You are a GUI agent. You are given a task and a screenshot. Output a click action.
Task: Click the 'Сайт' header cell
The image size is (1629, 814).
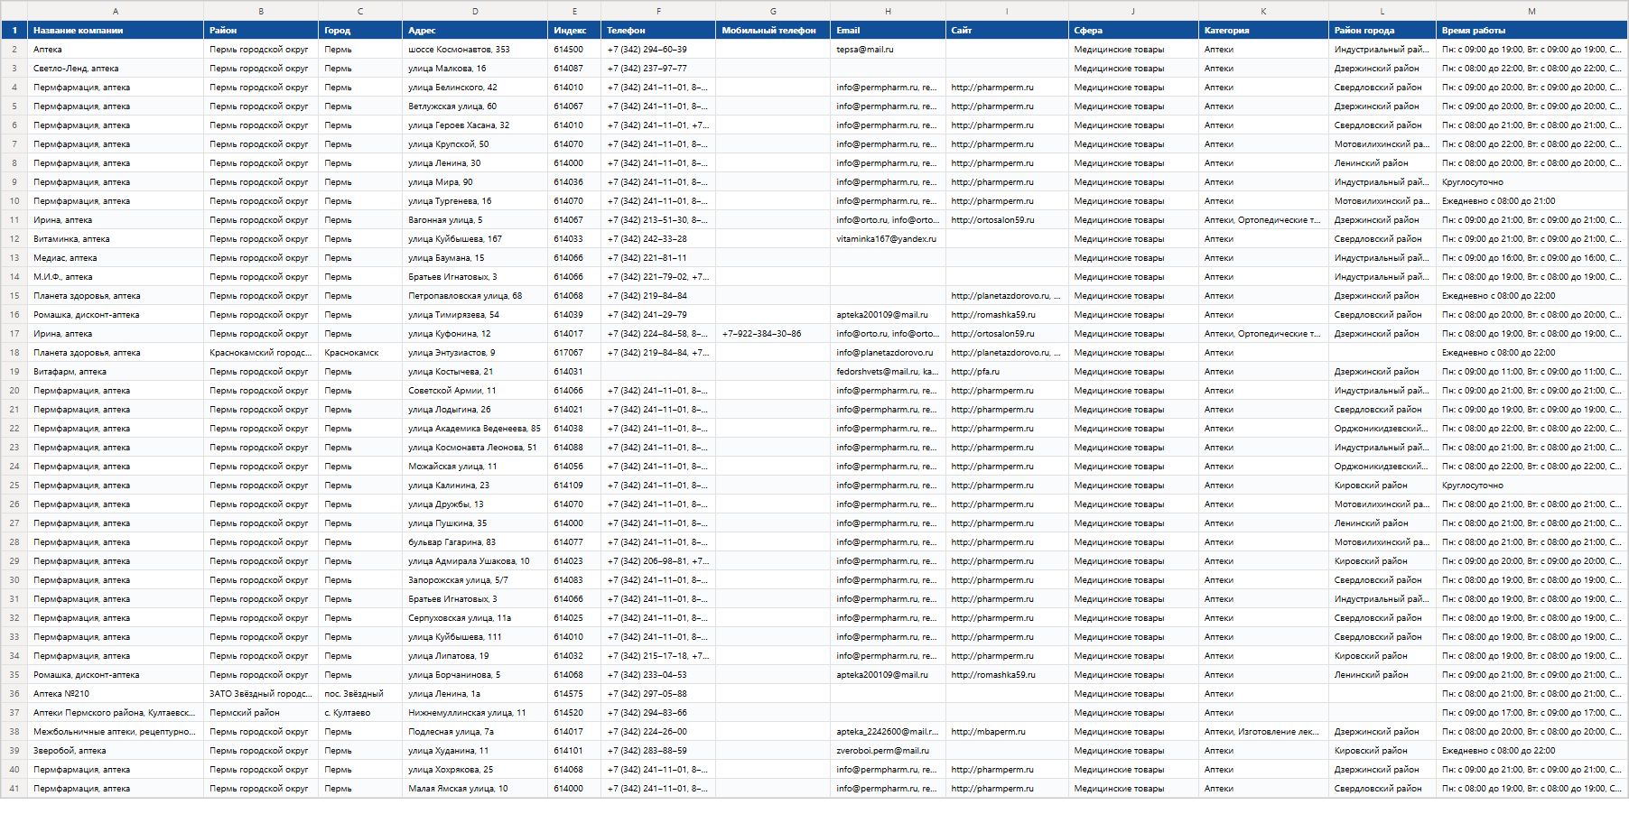pos(1007,31)
